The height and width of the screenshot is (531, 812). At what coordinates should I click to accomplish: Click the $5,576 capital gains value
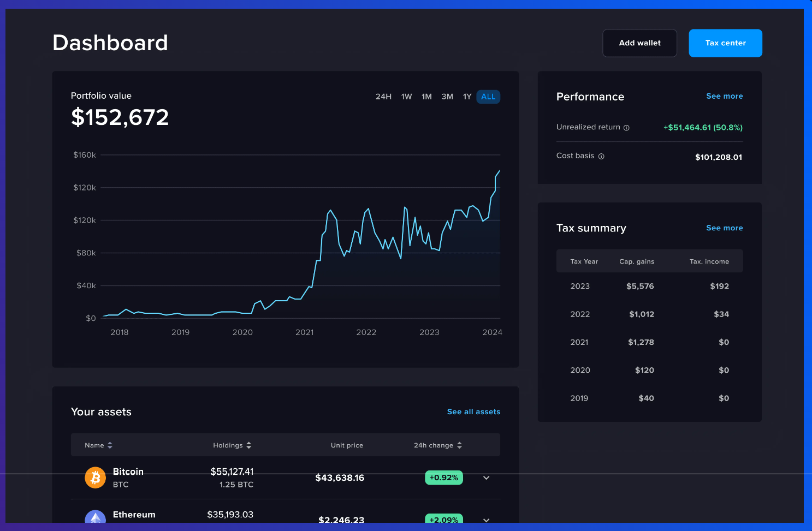640,286
